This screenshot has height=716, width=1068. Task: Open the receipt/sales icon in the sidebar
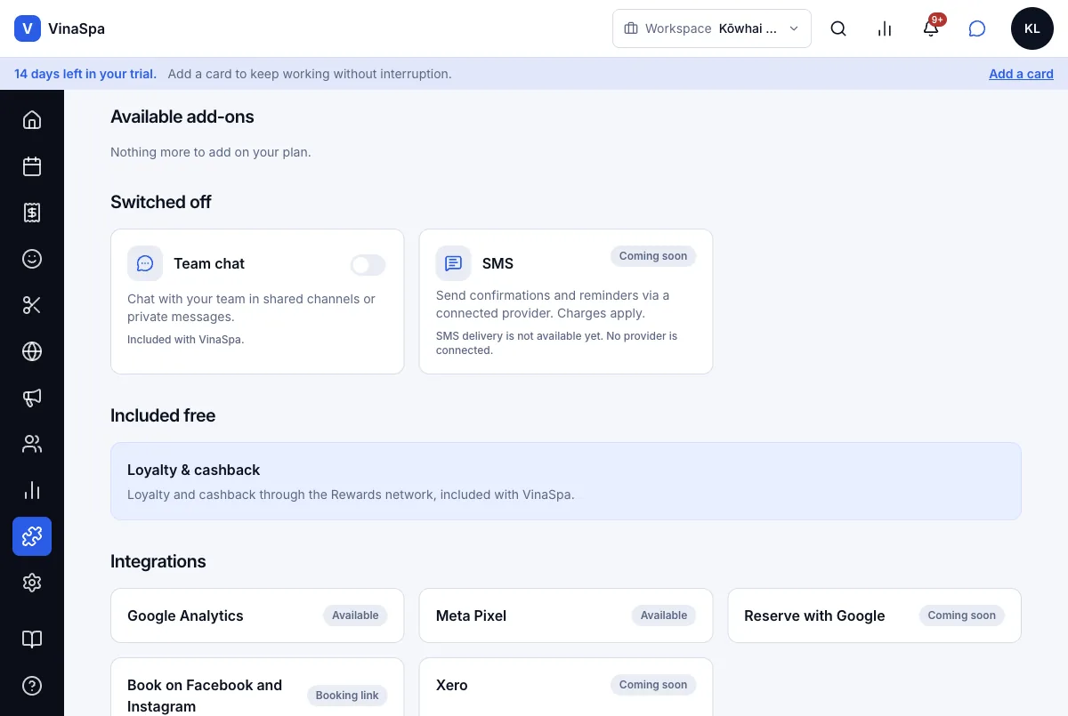32,213
